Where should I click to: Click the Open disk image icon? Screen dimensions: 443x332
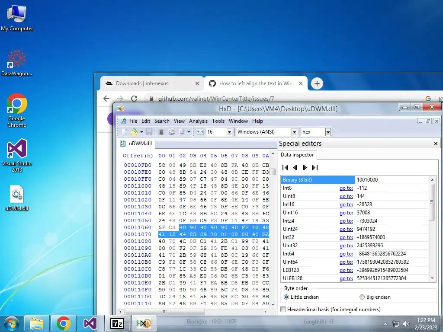click(x=182, y=132)
